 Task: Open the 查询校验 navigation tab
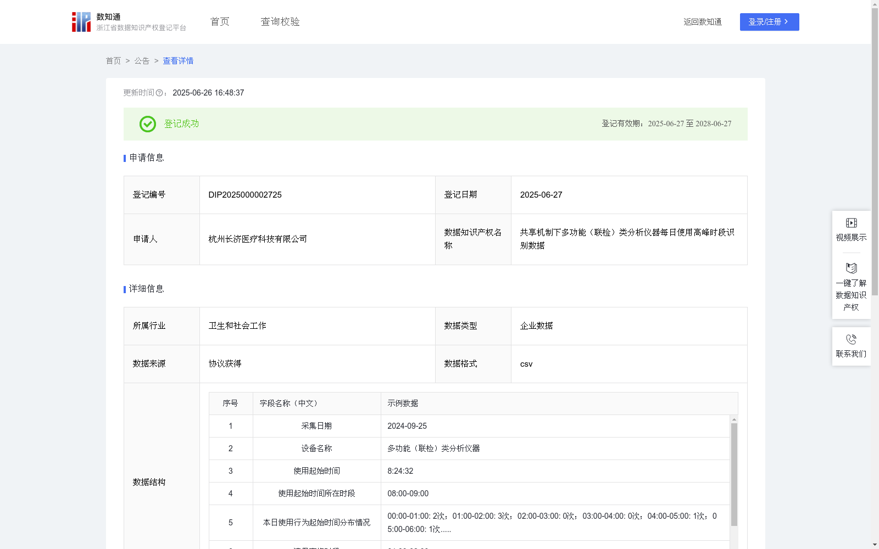[x=280, y=22]
